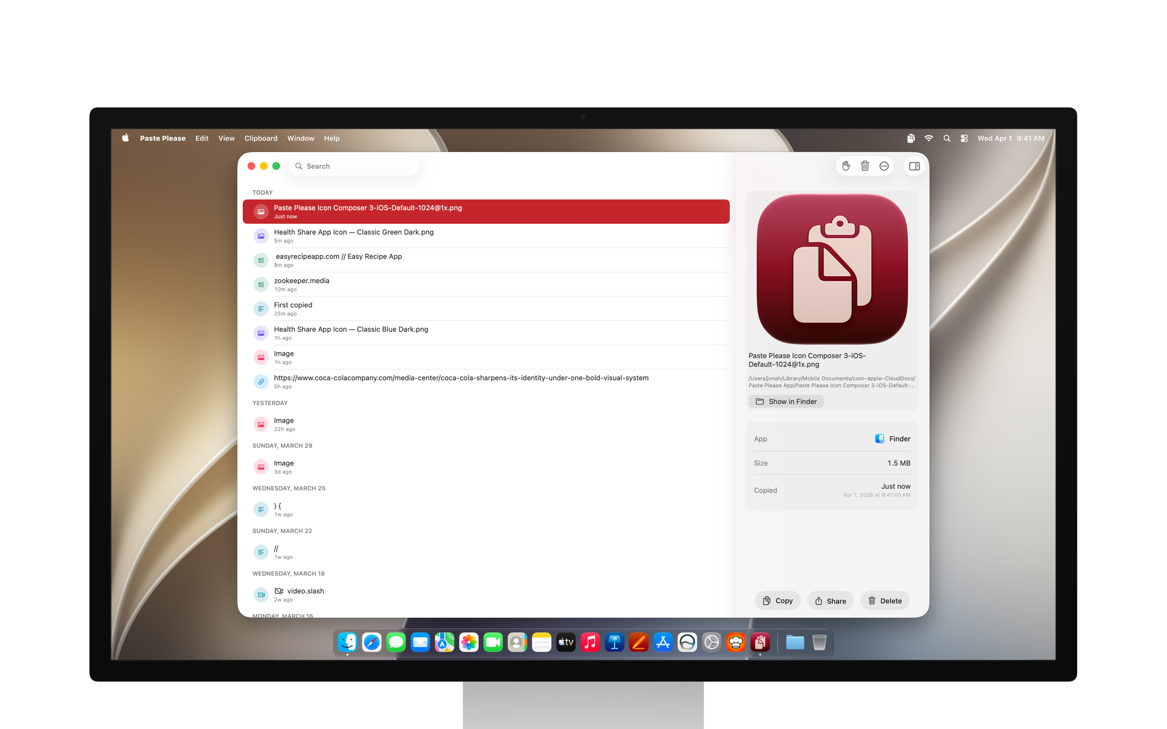
Task: Open Safari from the Dock
Action: [x=372, y=642]
